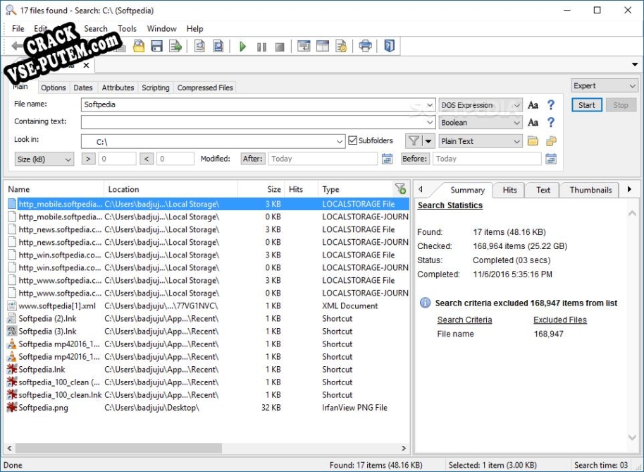Viewport: 644px width, 472px height.
Task: Open the calendar picker for After date
Action: (x=387, y=159)
